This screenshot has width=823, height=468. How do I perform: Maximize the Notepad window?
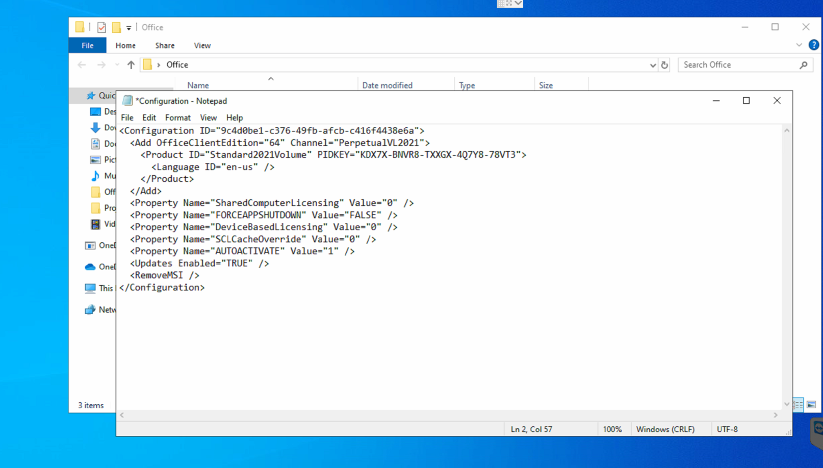pos(747,101)
